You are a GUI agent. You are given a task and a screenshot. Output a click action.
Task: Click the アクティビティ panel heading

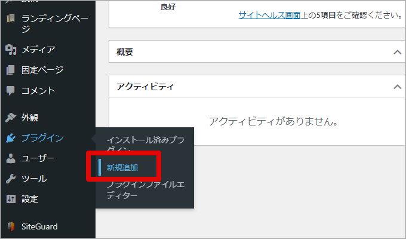click(145, 87)
